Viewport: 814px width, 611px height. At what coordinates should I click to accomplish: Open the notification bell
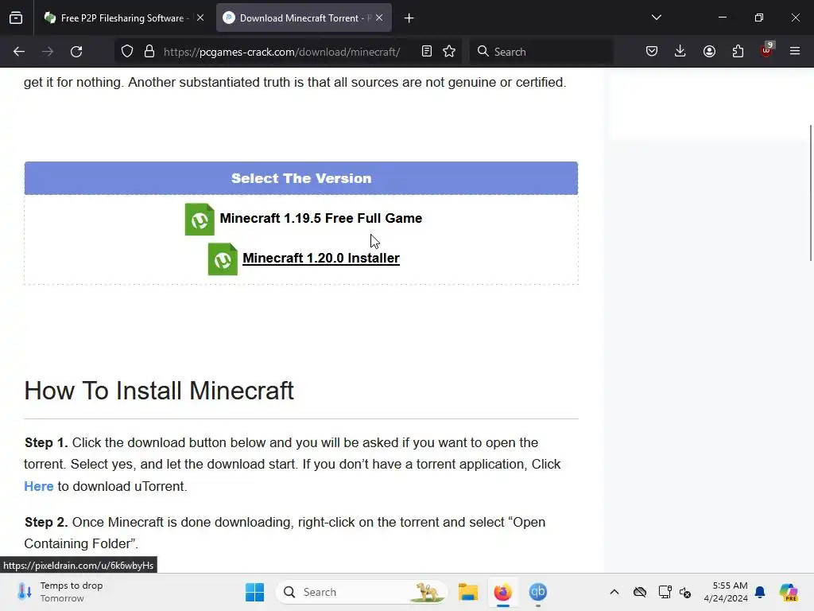760,592
